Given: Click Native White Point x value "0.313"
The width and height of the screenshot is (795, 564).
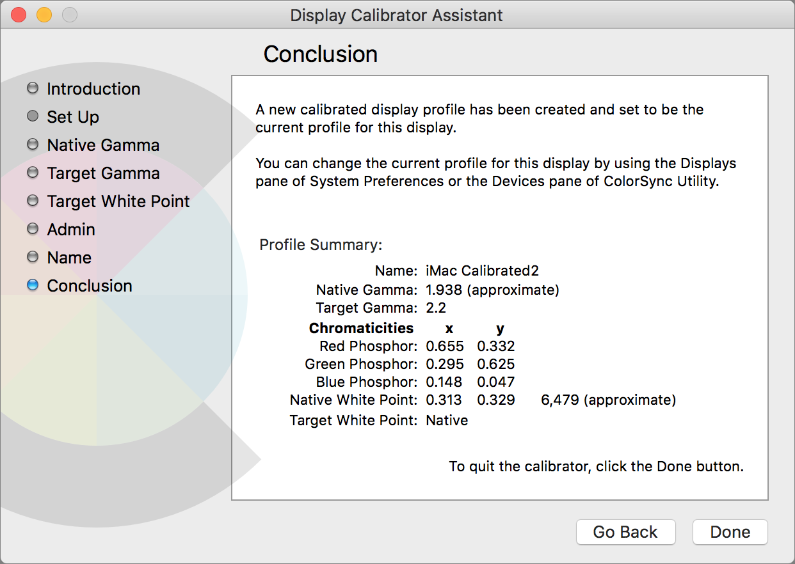Looking at the screenshot, I should [445, 400].
